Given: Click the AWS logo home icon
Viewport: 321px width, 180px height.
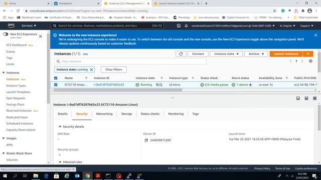Looking at the screenshot, I should [x=11, y=25].
